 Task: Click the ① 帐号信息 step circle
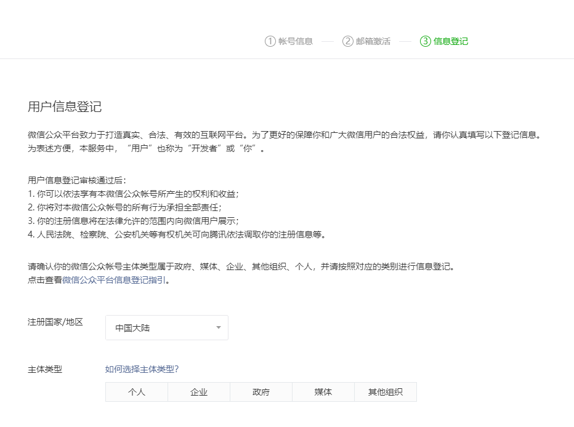[269, 41]
